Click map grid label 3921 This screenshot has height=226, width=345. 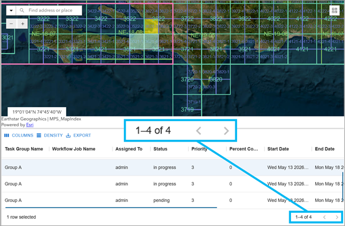coord(245,49)
